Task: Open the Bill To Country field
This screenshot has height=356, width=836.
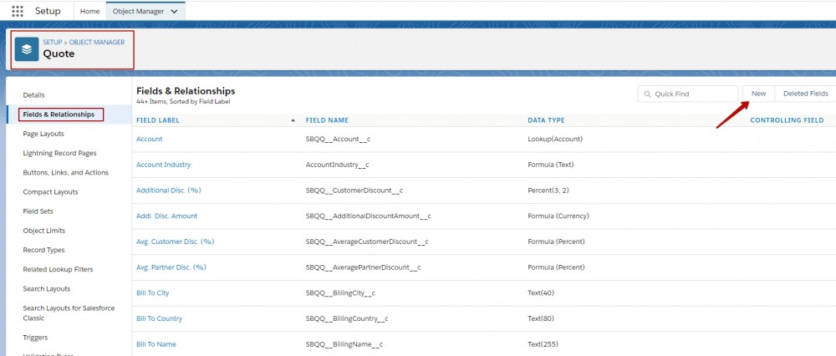Action: pos(159,318)
